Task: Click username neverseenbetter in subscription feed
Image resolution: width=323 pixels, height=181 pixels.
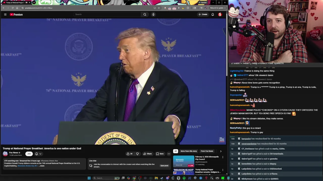Action: [249, 144]
